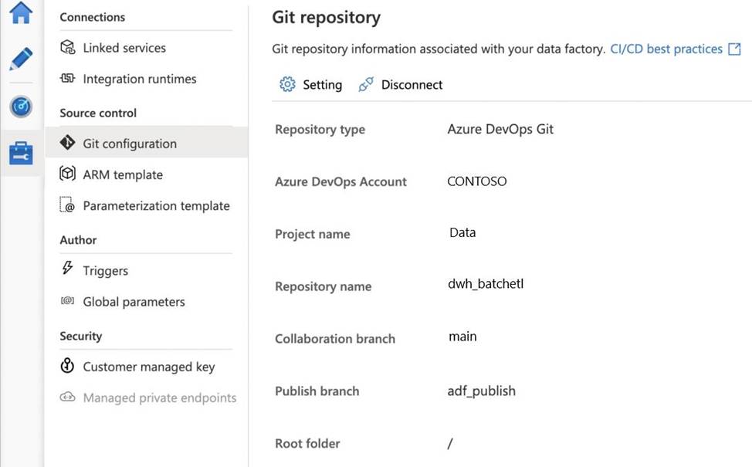Select Git configuration in sidebar
Image resolution: width=752 pixels, height=467 pixels.
point(130,144)
